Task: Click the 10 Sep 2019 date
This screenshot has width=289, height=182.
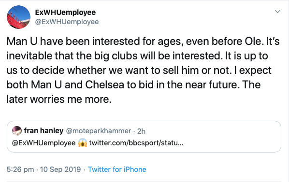Action: tap(60, 169)
